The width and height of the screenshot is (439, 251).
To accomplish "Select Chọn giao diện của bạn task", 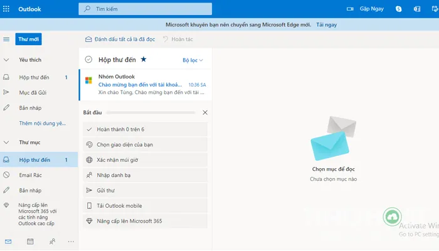I will (x=145, y=144).
